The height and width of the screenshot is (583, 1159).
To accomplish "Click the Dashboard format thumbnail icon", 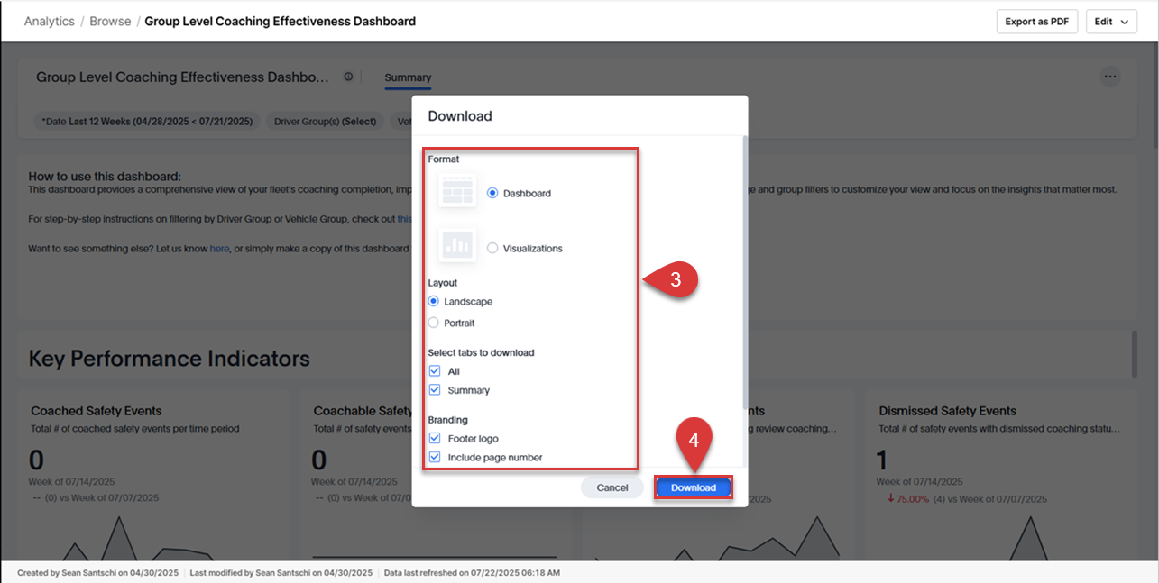I will 456,188.
